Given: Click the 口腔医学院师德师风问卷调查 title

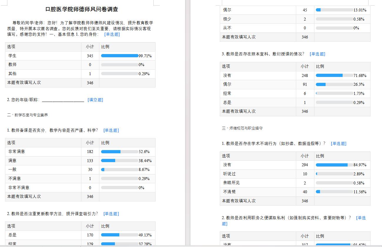Looking at the screenshot, I should 82,9.
